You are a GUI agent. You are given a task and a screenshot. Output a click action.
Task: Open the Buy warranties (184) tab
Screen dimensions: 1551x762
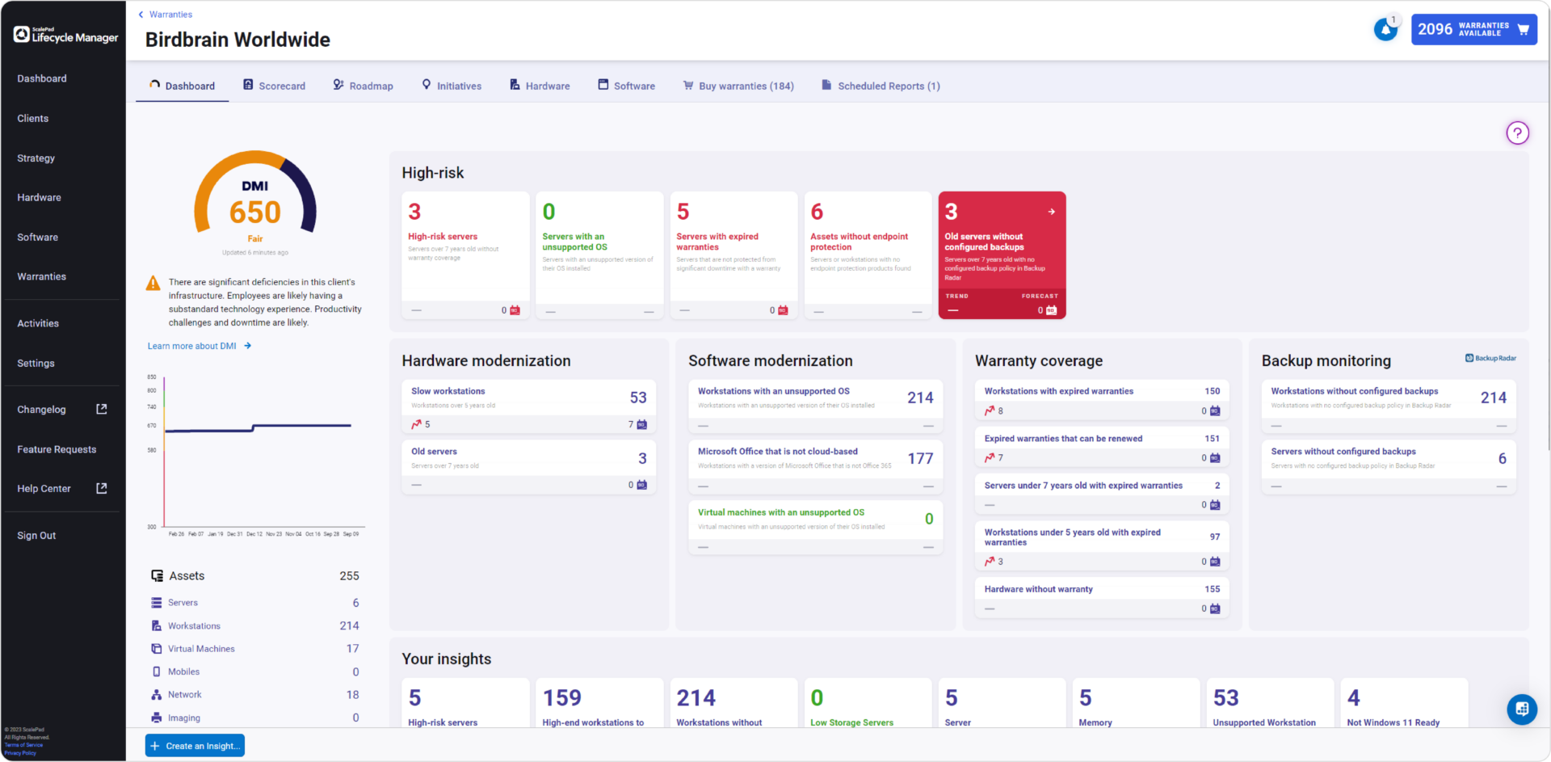coord(738,86)
